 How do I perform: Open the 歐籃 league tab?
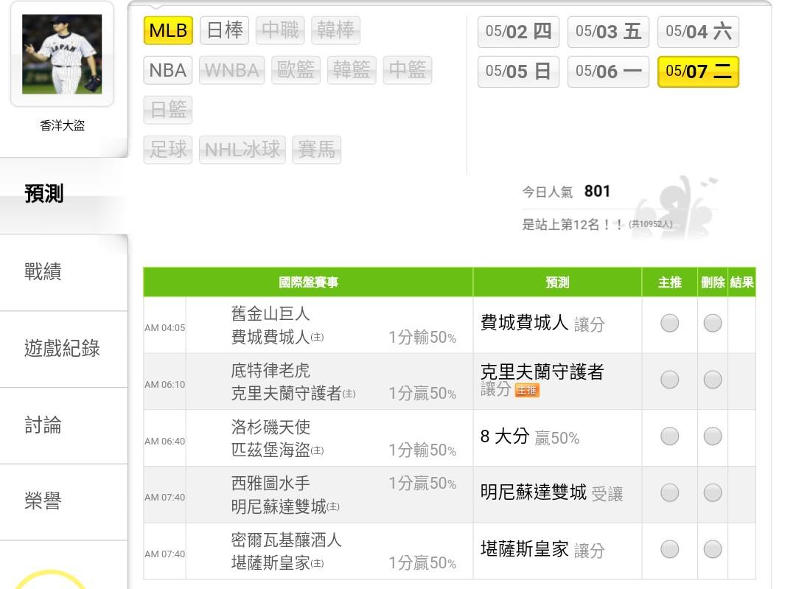(296, 70)
